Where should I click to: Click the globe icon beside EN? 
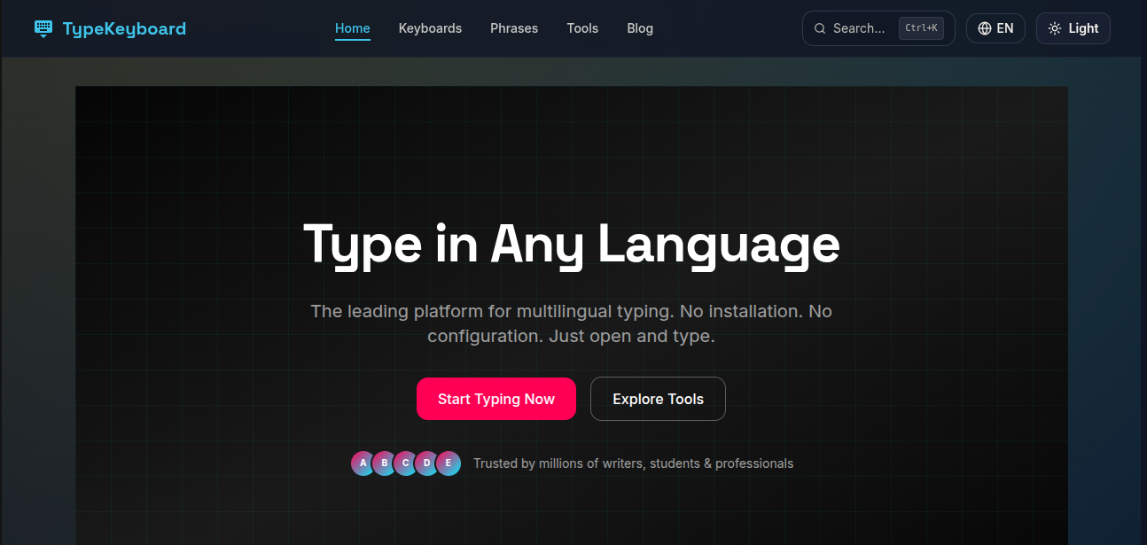click(985, 28)
